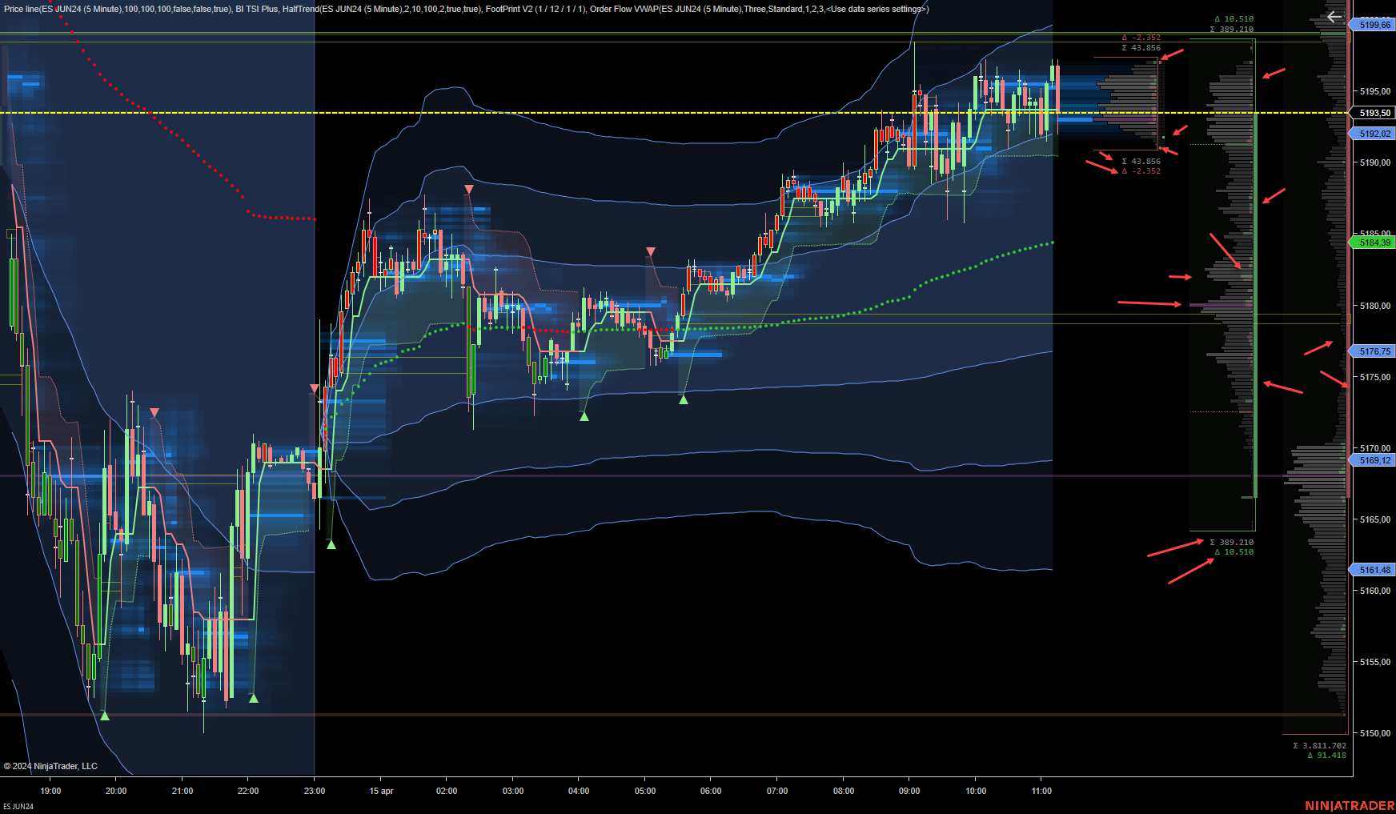1396x814 pixels.
Task: Click the 11:00 time axis label
Action: point(1041,791)
